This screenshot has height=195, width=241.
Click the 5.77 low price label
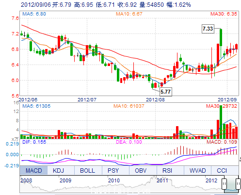(166, 92)
